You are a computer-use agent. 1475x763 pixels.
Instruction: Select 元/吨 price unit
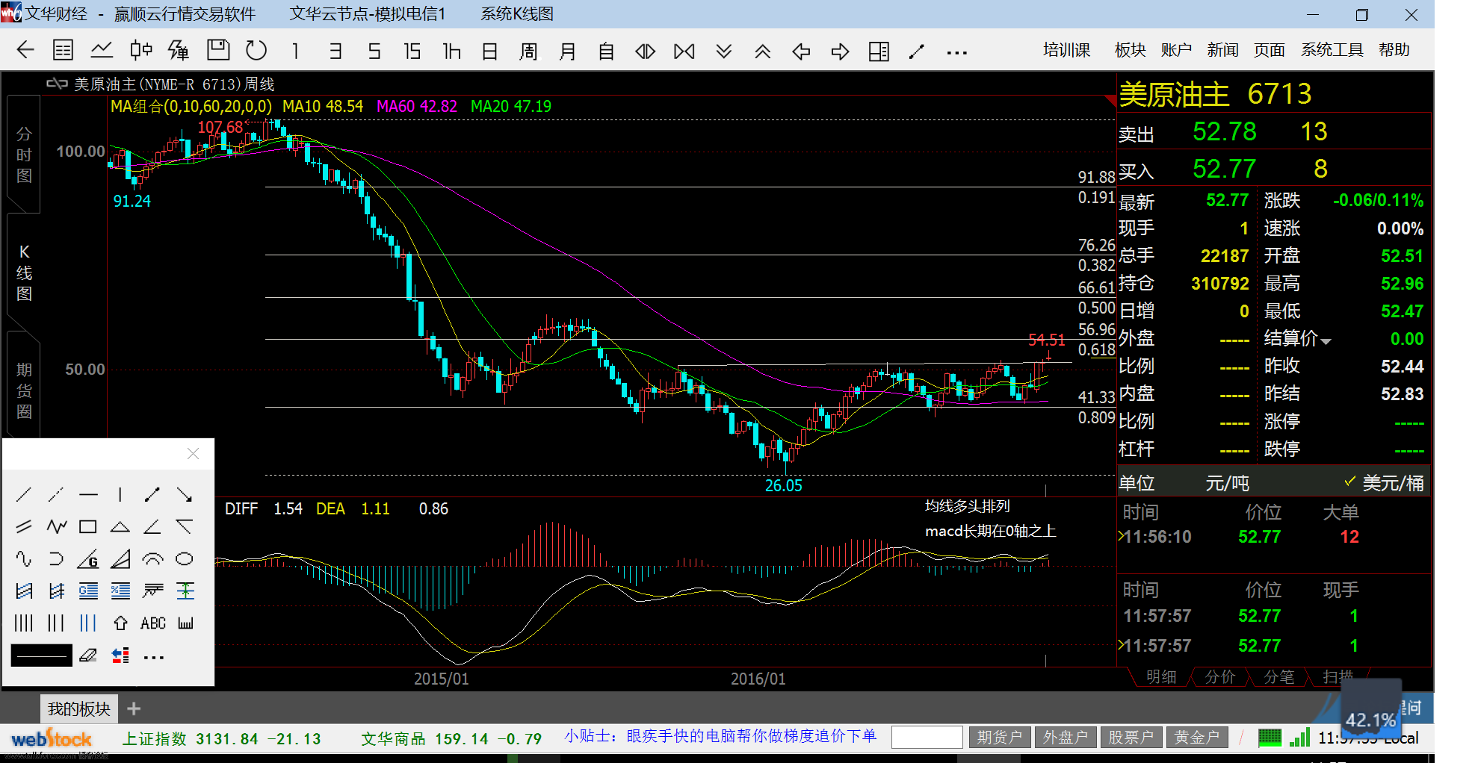pyautogui.click(x=1227, y=483)
